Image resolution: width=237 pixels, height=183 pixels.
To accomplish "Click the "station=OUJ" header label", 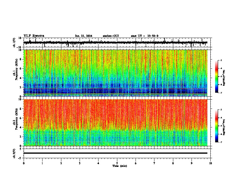I will pyautogui.click(x=111, y=36).
